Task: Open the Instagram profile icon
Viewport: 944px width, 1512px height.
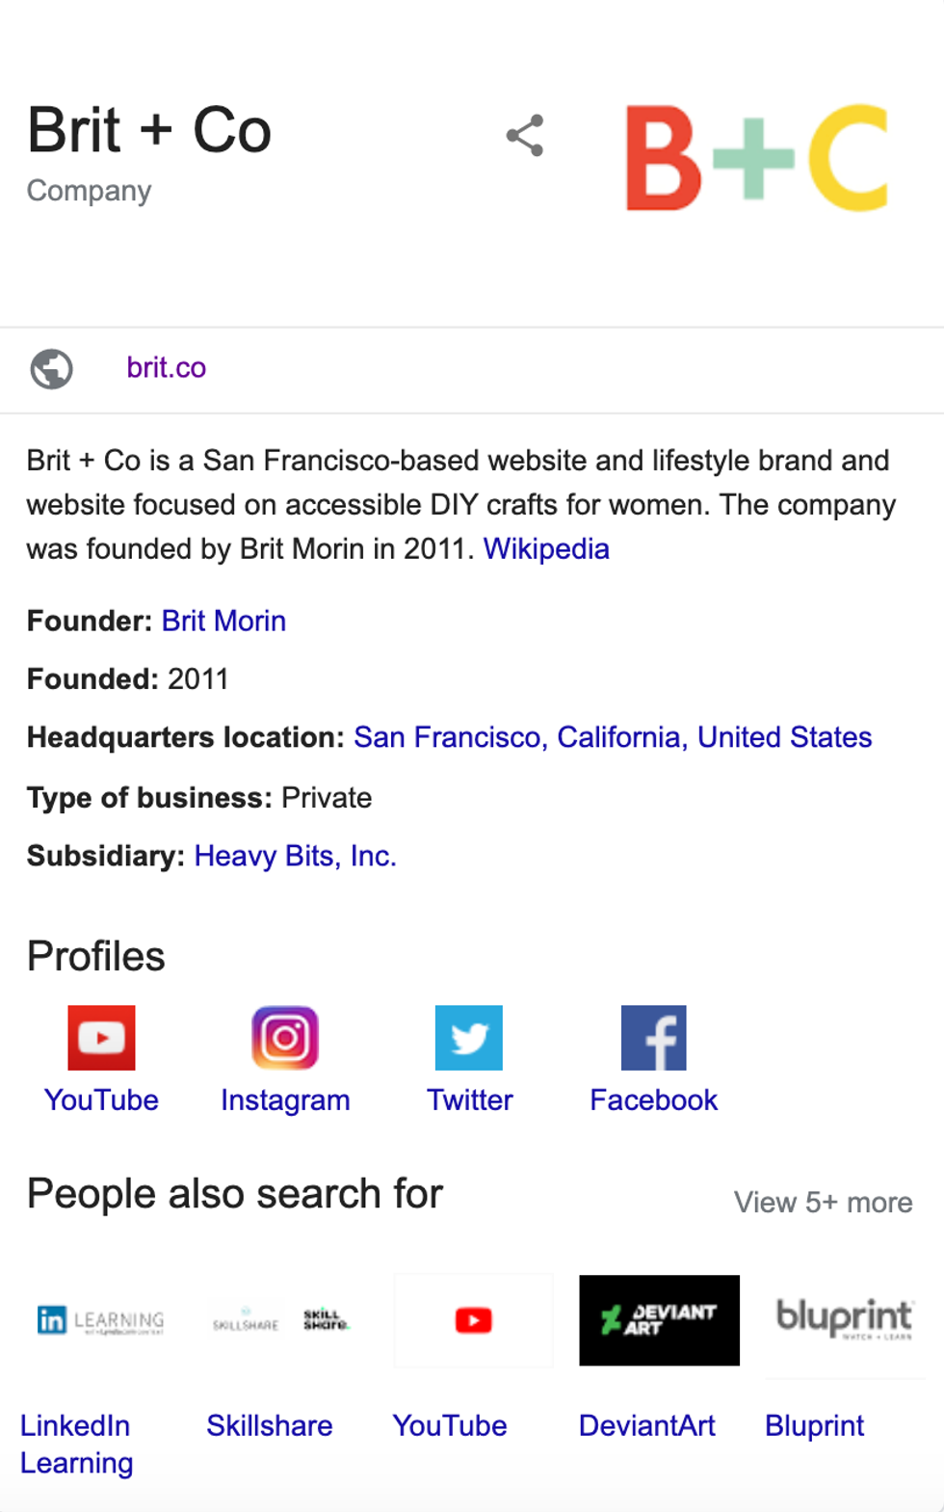Action: pyautogui.click(x=285, y=1038)
